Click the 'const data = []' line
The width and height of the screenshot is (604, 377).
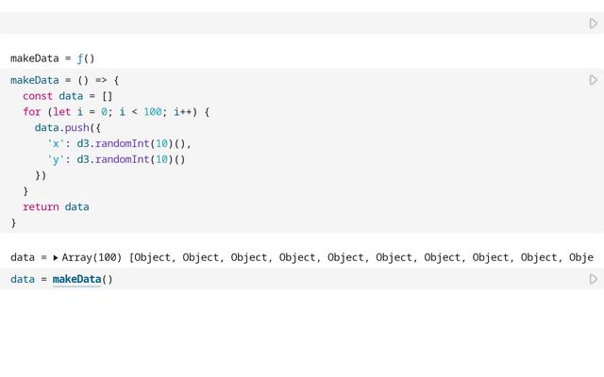coord(67,96)
